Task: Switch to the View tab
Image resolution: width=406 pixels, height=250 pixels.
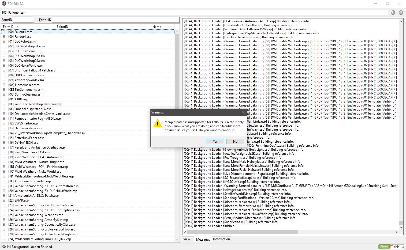Action: click(x=187, y=239)
